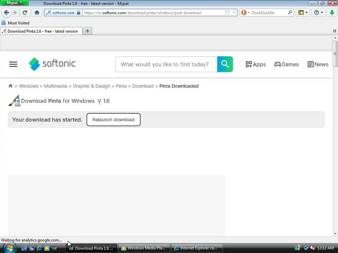Open the history clock toolbar dropdown
This screenshot has width=338, height=253.
318,13
